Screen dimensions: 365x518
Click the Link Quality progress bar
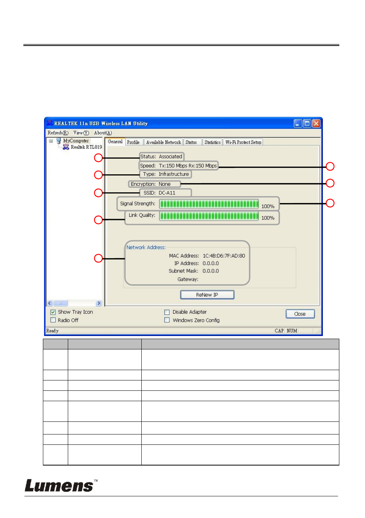[x=209, y=216]
